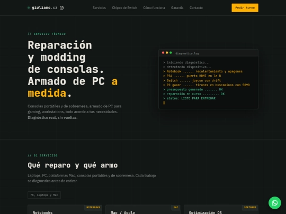Click the '// SERVICIO TÉCNICO' label
The image size is (286, 214).
tap(47, 34)
